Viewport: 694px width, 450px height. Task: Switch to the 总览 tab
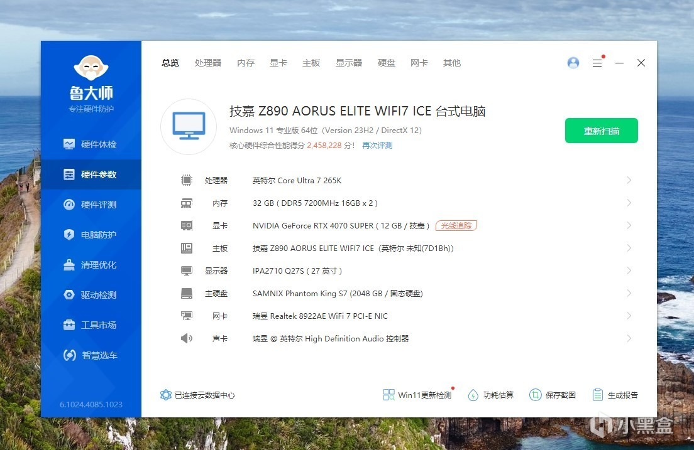(170, 63)
